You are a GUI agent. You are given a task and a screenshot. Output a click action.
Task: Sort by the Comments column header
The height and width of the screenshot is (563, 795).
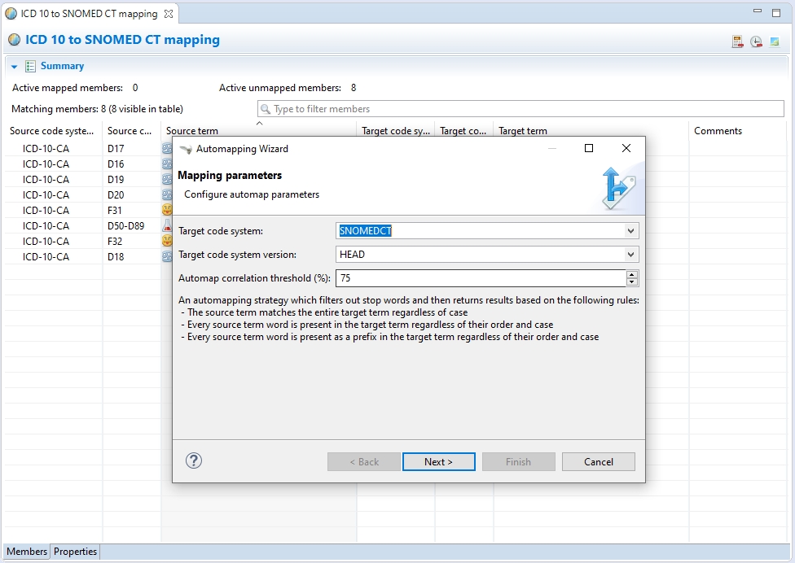click(718, 131)
